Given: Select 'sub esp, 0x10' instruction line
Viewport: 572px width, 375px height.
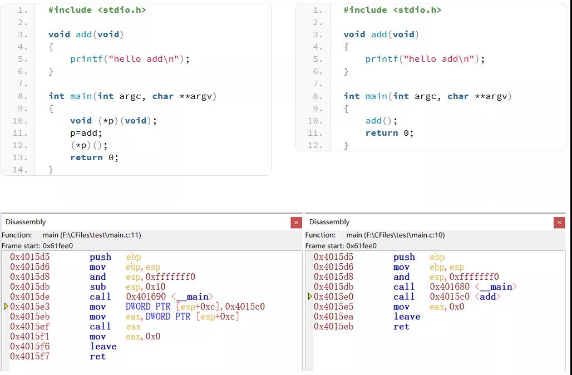Looking at the screenshot, I should 127,287.
